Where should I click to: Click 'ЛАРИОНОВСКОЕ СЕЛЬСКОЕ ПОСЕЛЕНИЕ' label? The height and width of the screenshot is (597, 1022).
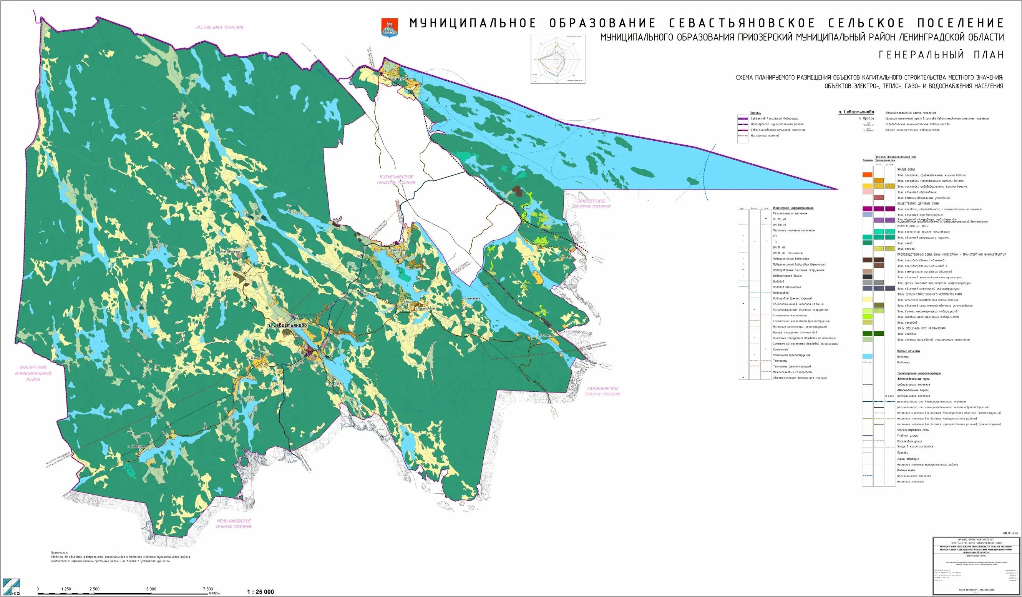click(x=602, y=391)
